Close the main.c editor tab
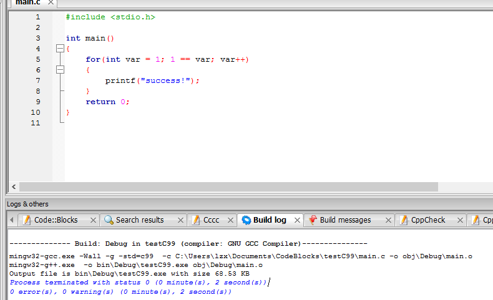Image resolution: width=493 pixels, height=300 pixels. (51, 2)
